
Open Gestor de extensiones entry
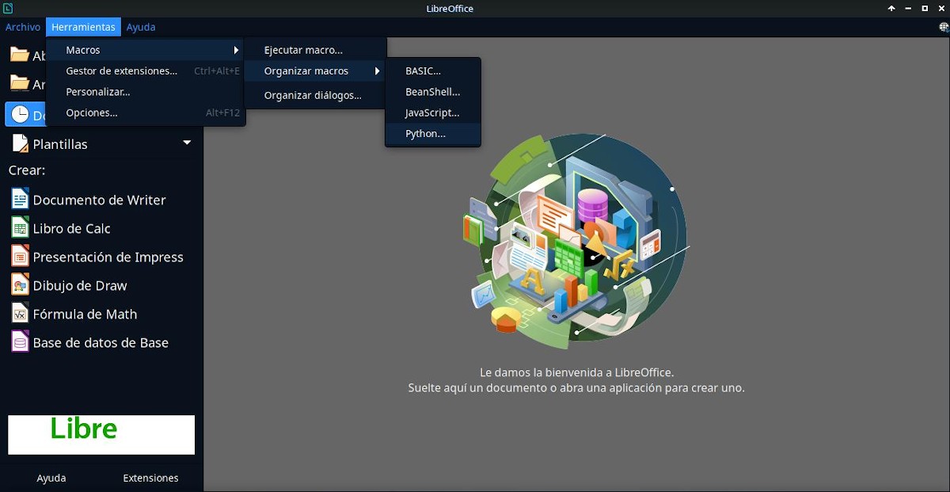(146, 71)
